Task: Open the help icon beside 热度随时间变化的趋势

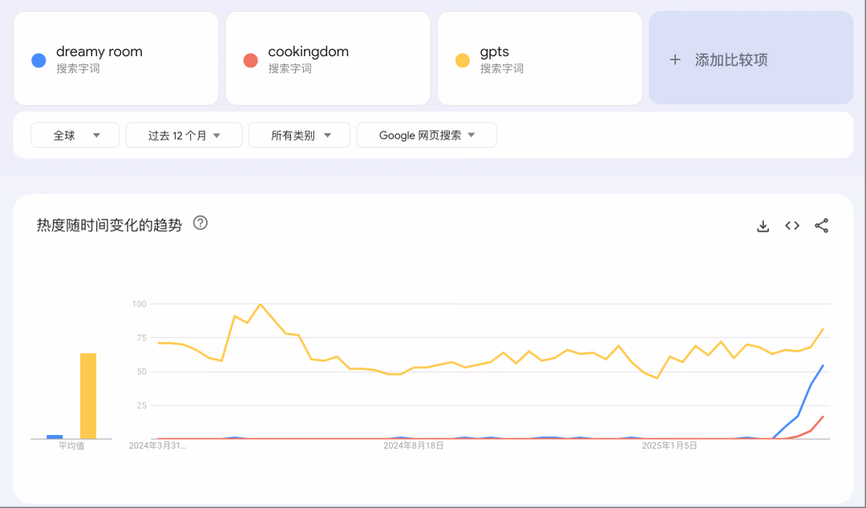Action: [x=200, y=223]
